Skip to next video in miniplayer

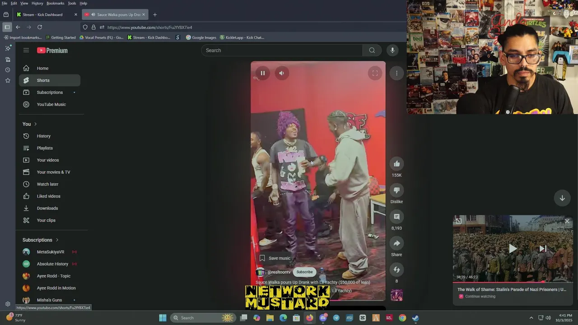[x=543, y=249]
